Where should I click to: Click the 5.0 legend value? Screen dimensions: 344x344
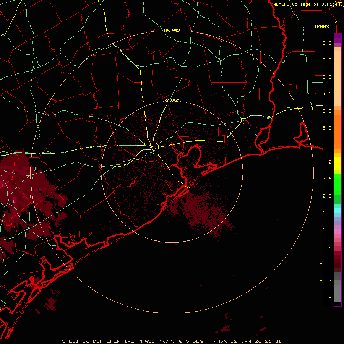point(327,145)
